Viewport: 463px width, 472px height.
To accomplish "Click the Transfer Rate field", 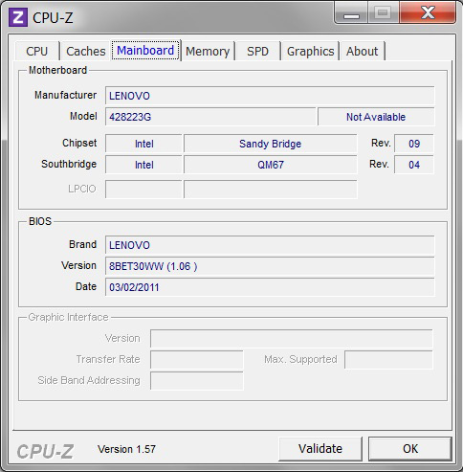I will click(197, 359).
